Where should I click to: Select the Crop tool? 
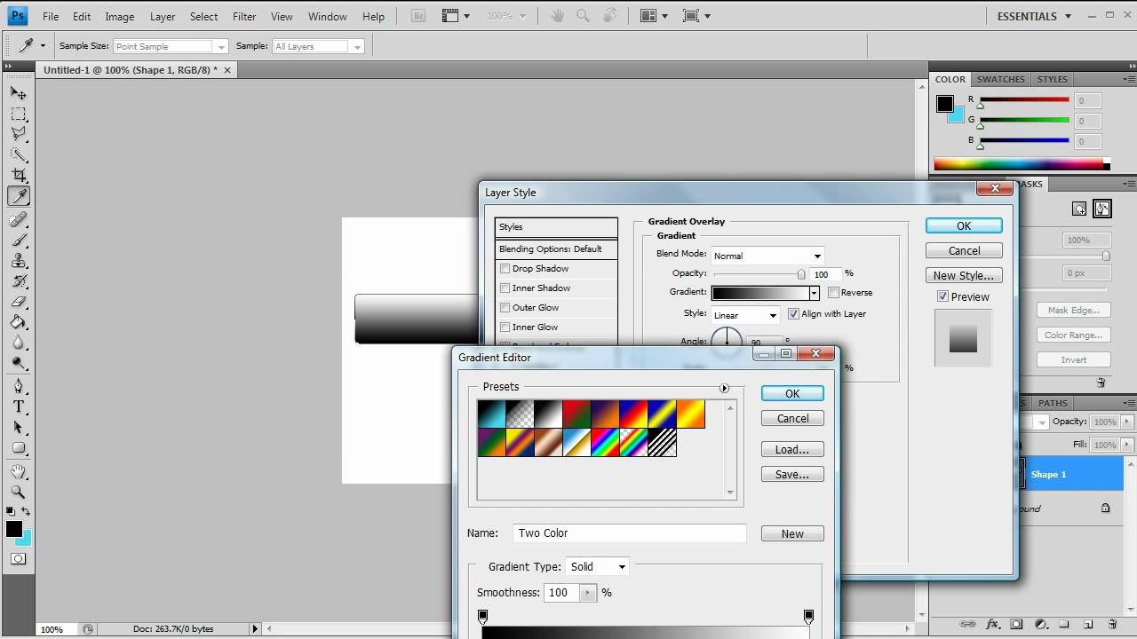click(x=19, y=175)
